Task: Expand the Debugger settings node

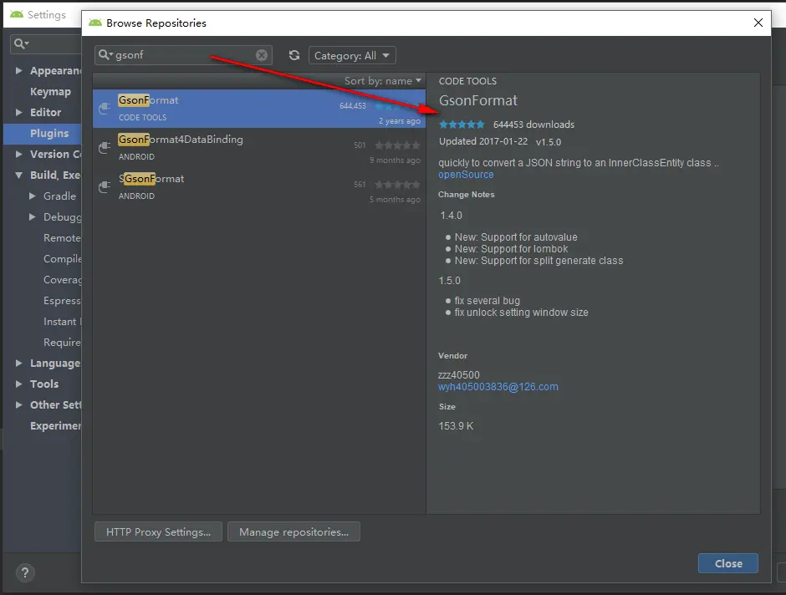Action: coord(32,217)
